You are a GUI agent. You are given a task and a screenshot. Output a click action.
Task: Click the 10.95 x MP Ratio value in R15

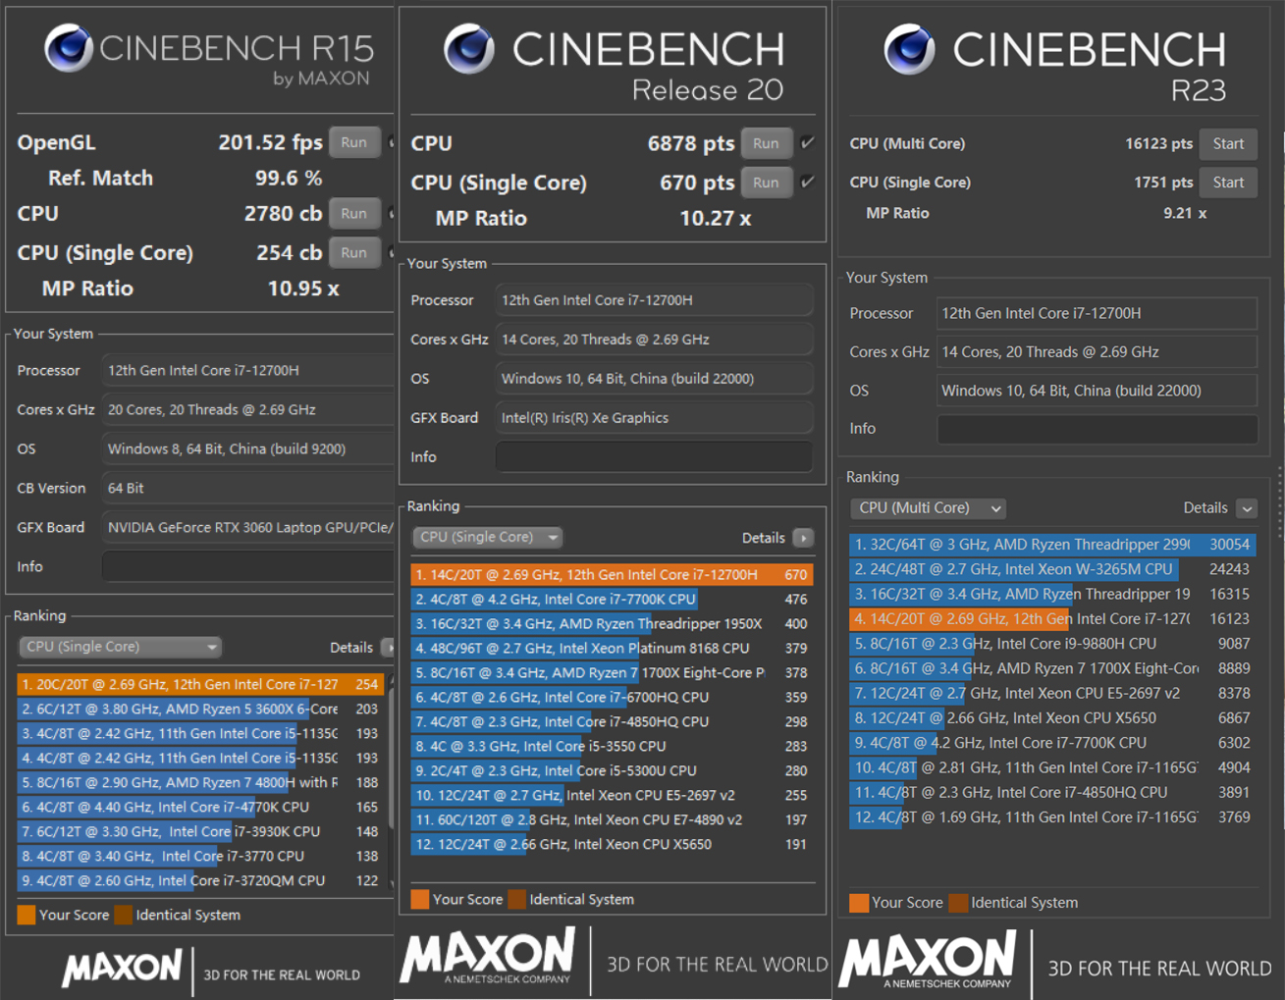(x=303, y=289)
